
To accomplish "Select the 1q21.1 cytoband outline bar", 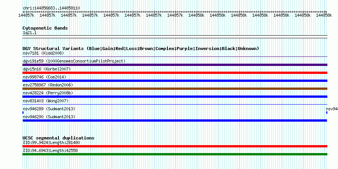I will pyautogui.click(x=175, y=37).
